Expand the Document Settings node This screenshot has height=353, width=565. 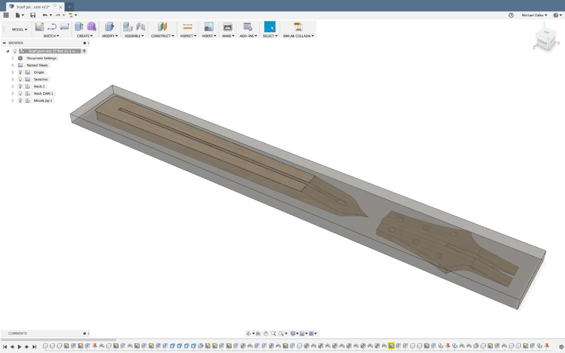click(13, 58)
